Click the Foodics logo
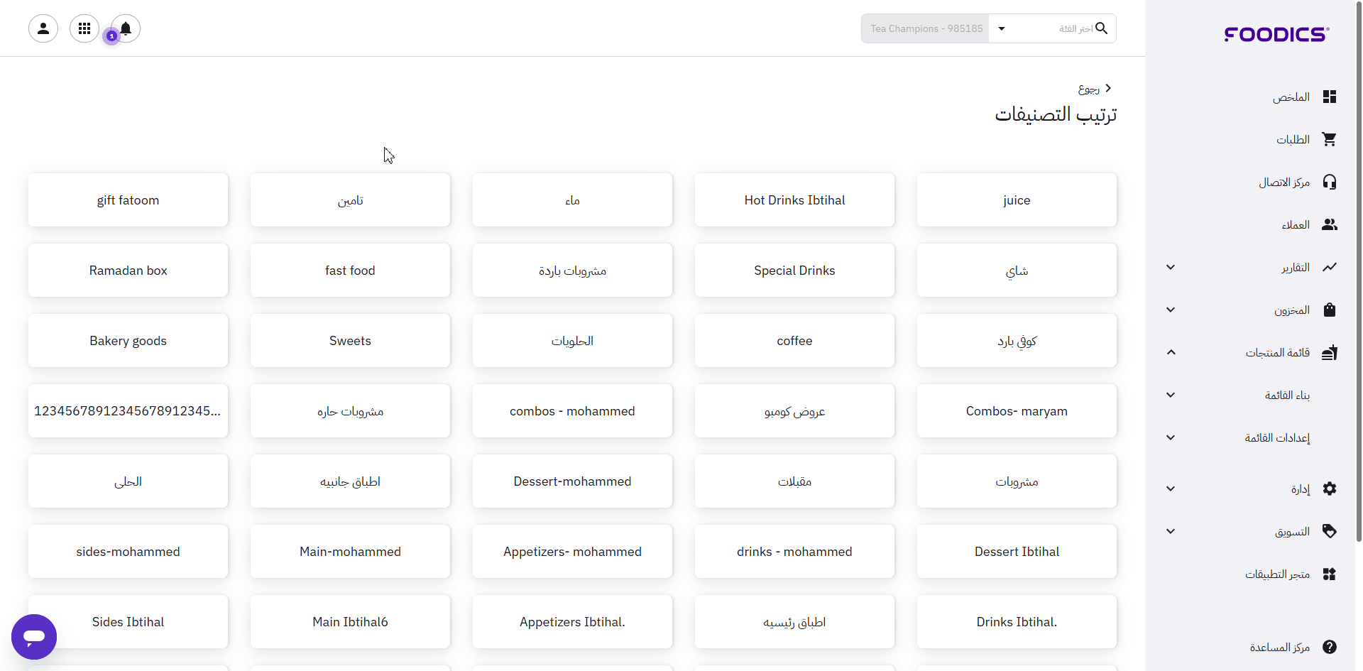 pos(1276,34)
